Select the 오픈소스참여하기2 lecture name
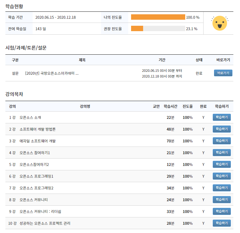The height and width of the screenshot is (233, 240). [34, 165]
